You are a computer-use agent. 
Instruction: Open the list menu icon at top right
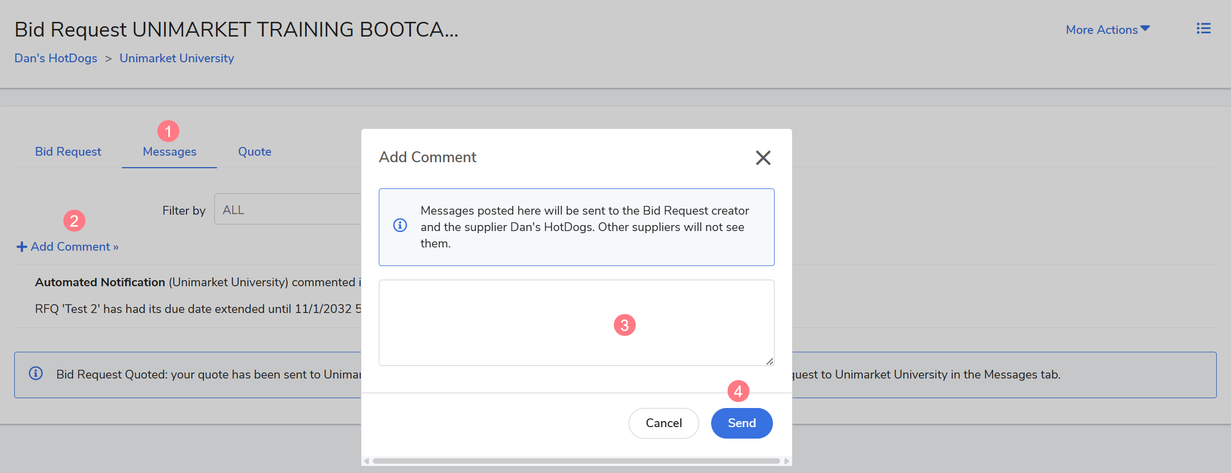click(1203, 29)
